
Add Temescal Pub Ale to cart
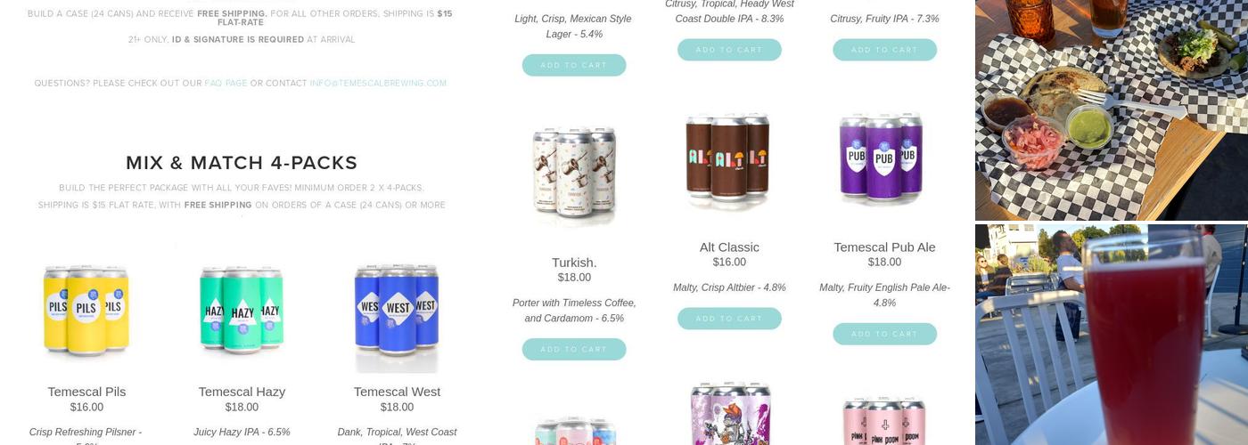click(x=884, y=334)
